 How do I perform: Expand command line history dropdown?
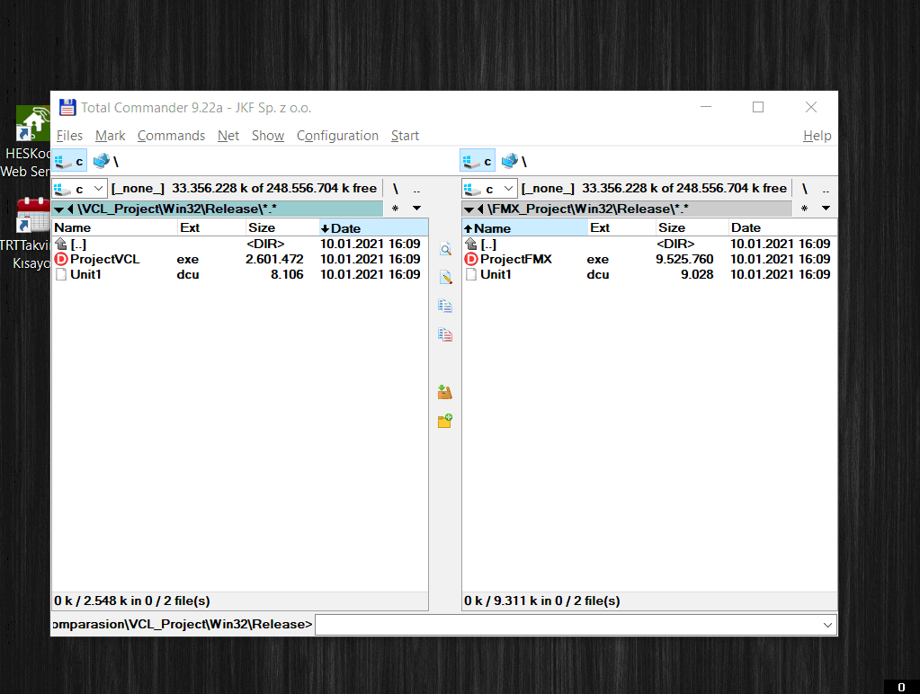click(827, 625)
